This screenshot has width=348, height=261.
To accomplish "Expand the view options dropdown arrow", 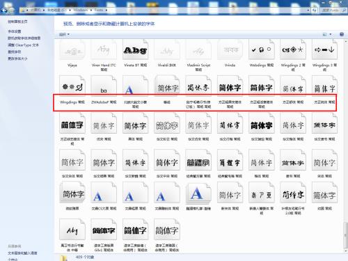I will (x=331, y=35).
